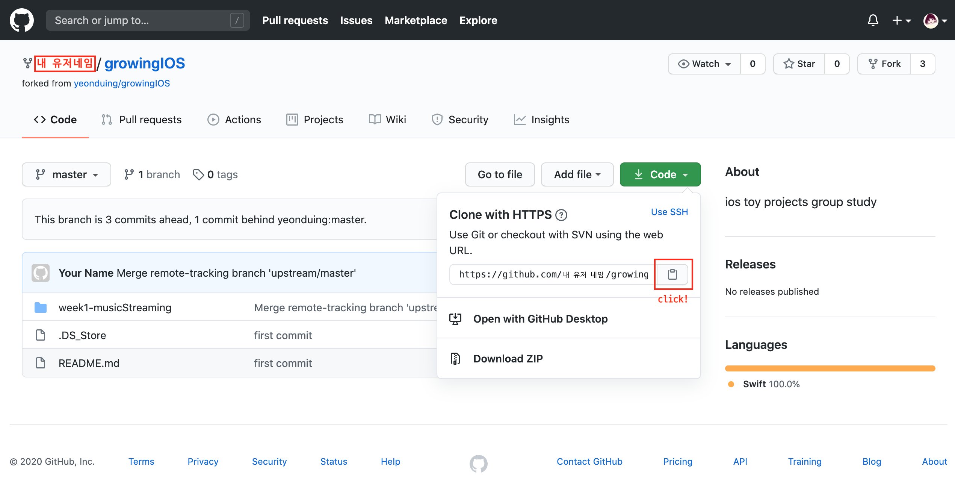Open the notifications bell
955x488 pixels.
(x=873, y=20)
